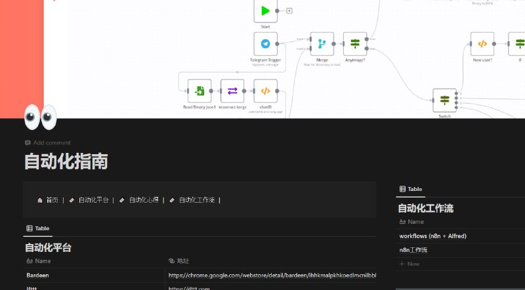The height and width of the screenshot is (290, 525).
Task: Click diamond icon before 自动化心得 link
Action: 122,200
